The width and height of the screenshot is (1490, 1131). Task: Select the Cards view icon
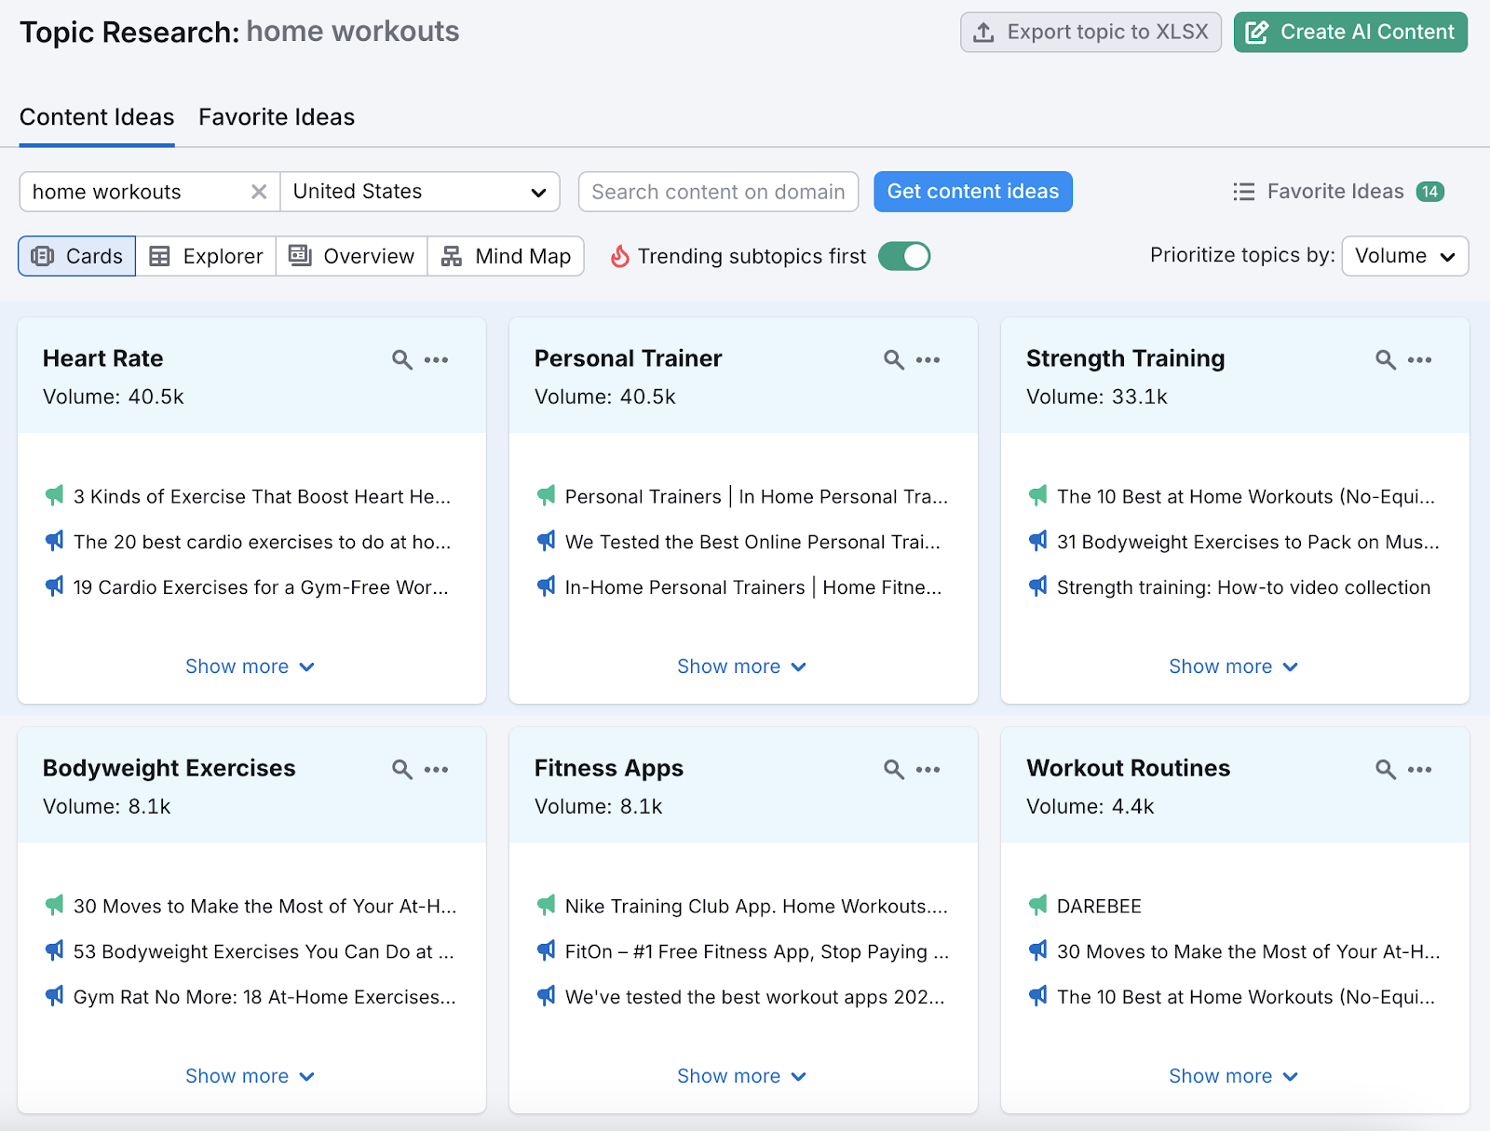76,256
